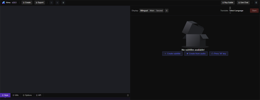Open the Select Language dropdown
Viewport: 260px width, 100px height.
click(x=236, y=11)
